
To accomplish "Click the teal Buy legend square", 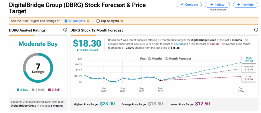I will tap(18, 90).
